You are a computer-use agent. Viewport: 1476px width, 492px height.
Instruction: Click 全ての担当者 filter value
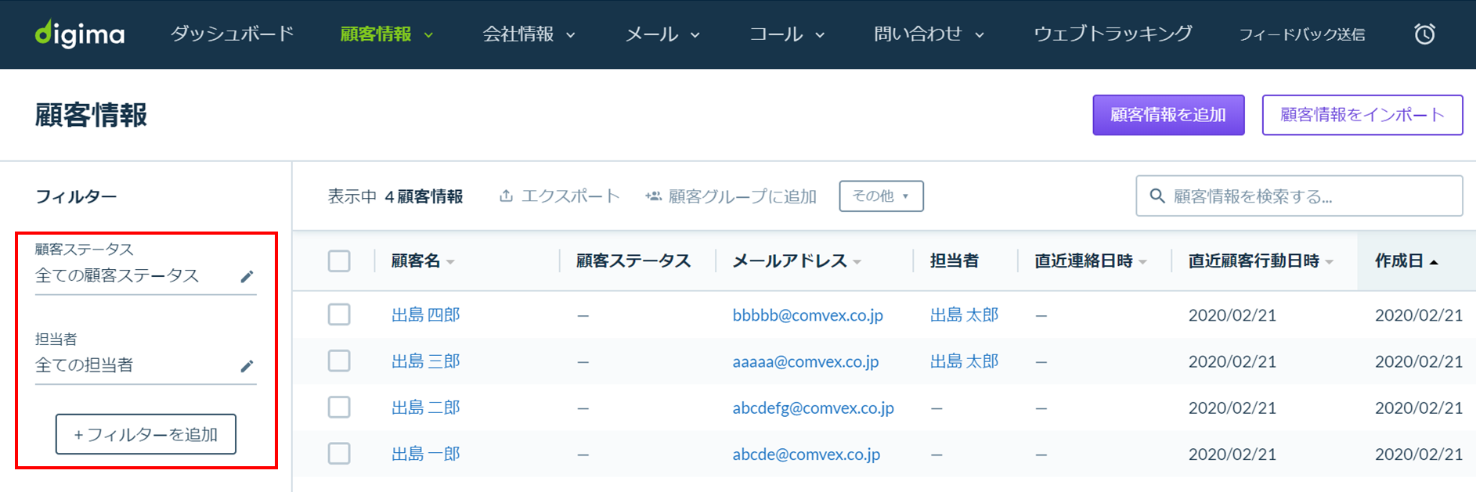pyautogui.click(x=85, y=365)
